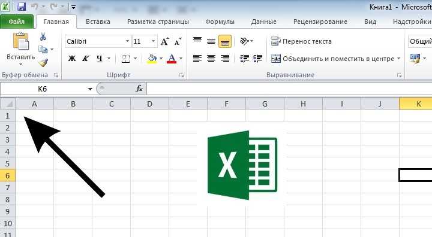432x237 pixels.
Task: Click the text orientation icon
Action: 245,41
